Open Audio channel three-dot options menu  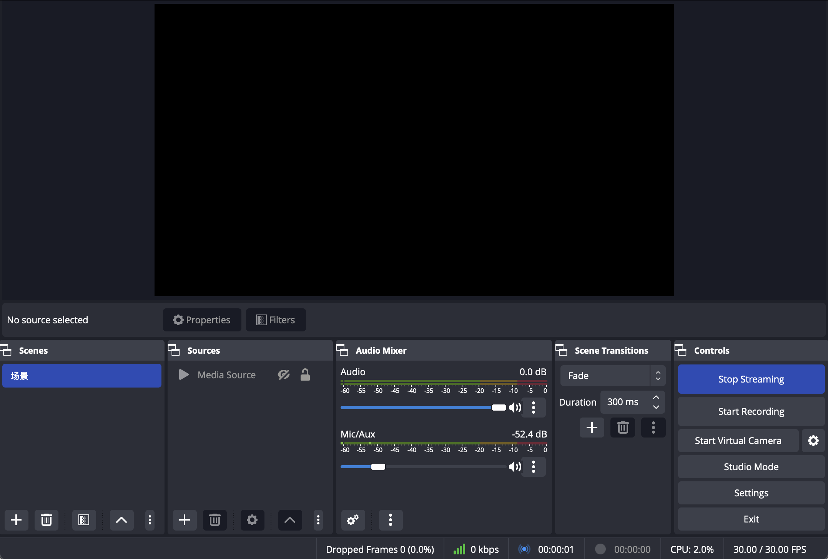pyautogui.click(x=534, y=408)
